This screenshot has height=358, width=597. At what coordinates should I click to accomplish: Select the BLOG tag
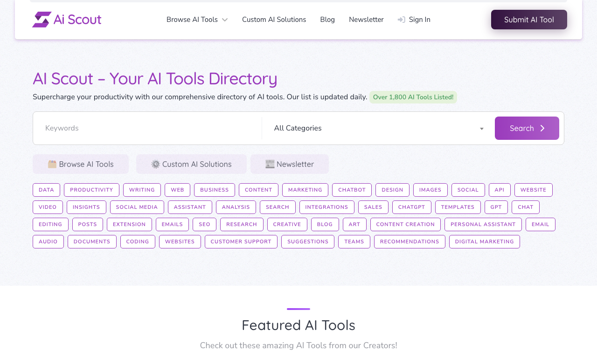325,224
